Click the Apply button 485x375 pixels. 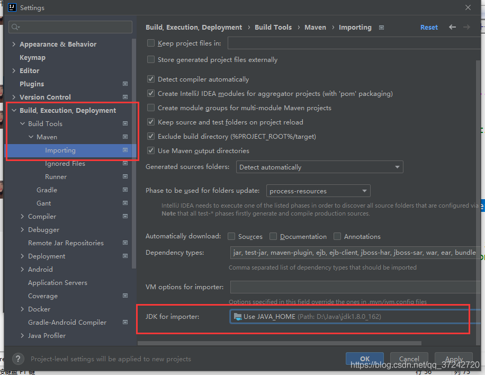point(454,359)
